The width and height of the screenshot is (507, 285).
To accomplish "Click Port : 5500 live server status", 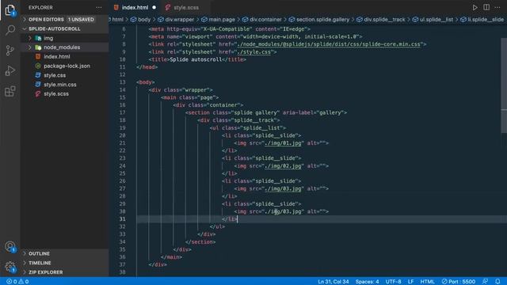I will (x=459, y=282).
